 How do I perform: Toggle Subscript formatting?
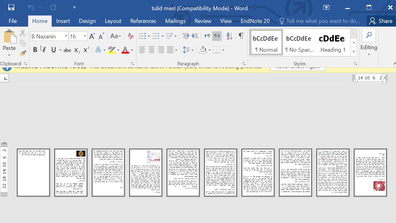[x=77, y=50]
